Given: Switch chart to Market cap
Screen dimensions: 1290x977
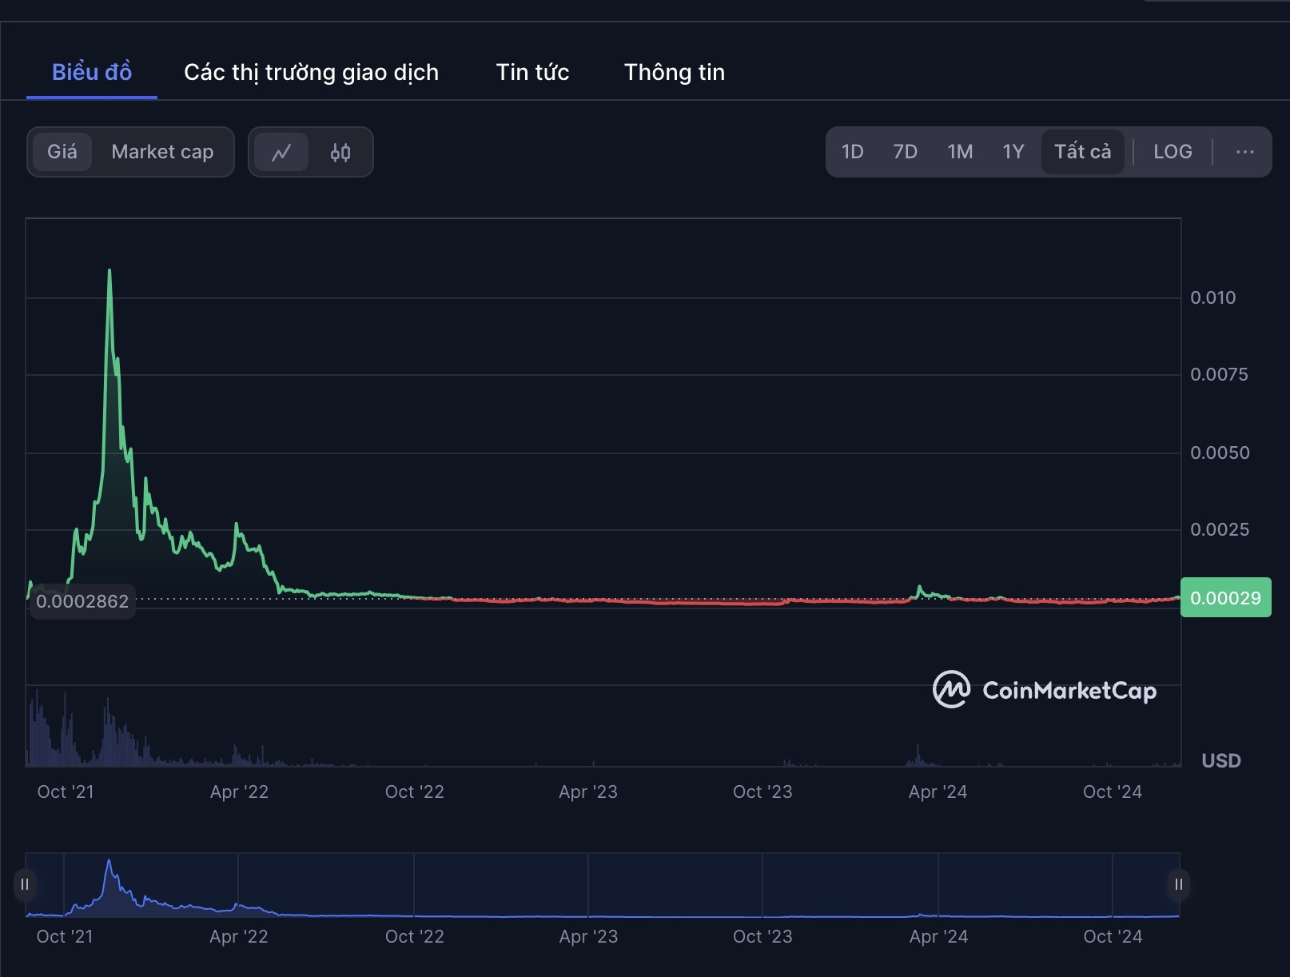Looking at the screenshot, I should point(162,152).
